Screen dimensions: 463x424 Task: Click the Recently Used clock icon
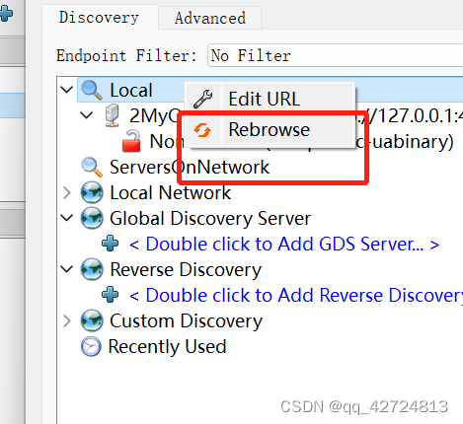pos(91,346)
